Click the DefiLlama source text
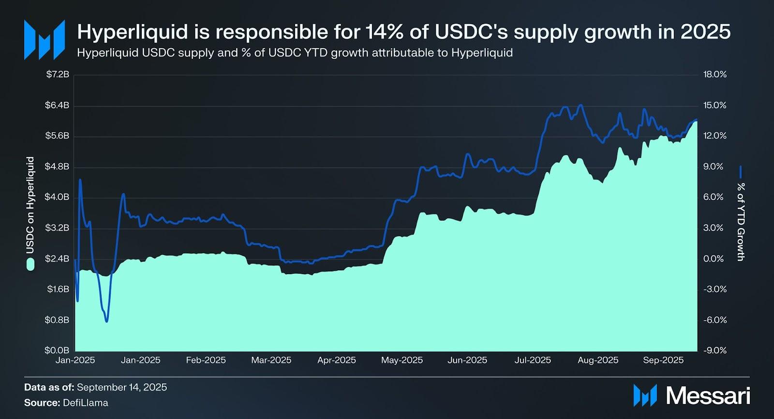The width and height of the screenshot is (774, 419). [86, 403]
